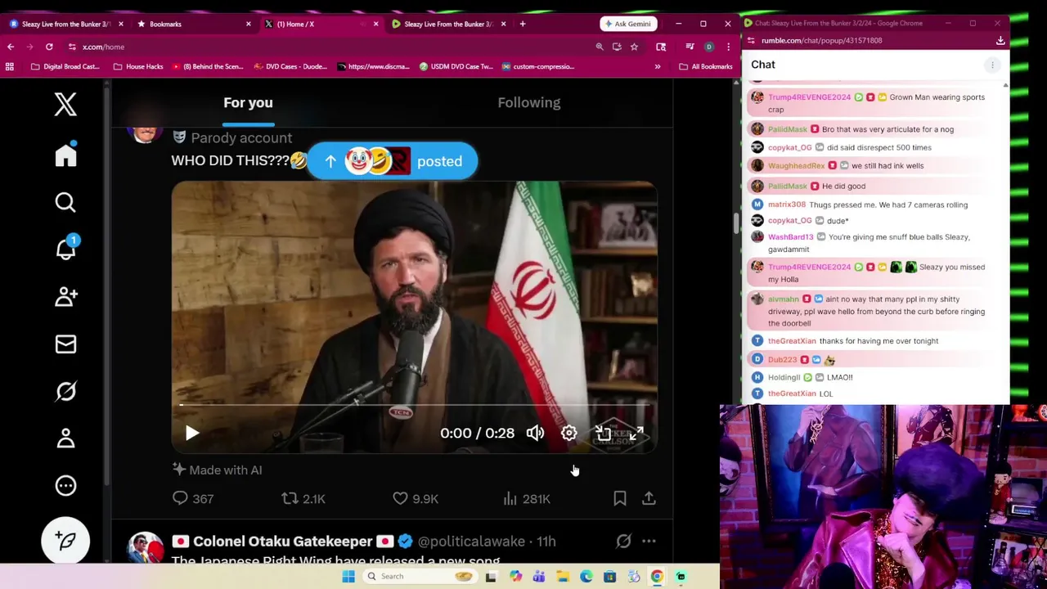Open the 'Made with AI' label
Screen dimensions: 1047x589
(x=217, y=470)
